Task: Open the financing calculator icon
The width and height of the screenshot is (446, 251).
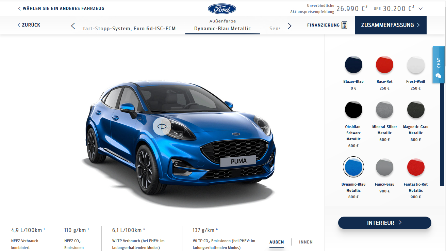Action: point(345,25)
